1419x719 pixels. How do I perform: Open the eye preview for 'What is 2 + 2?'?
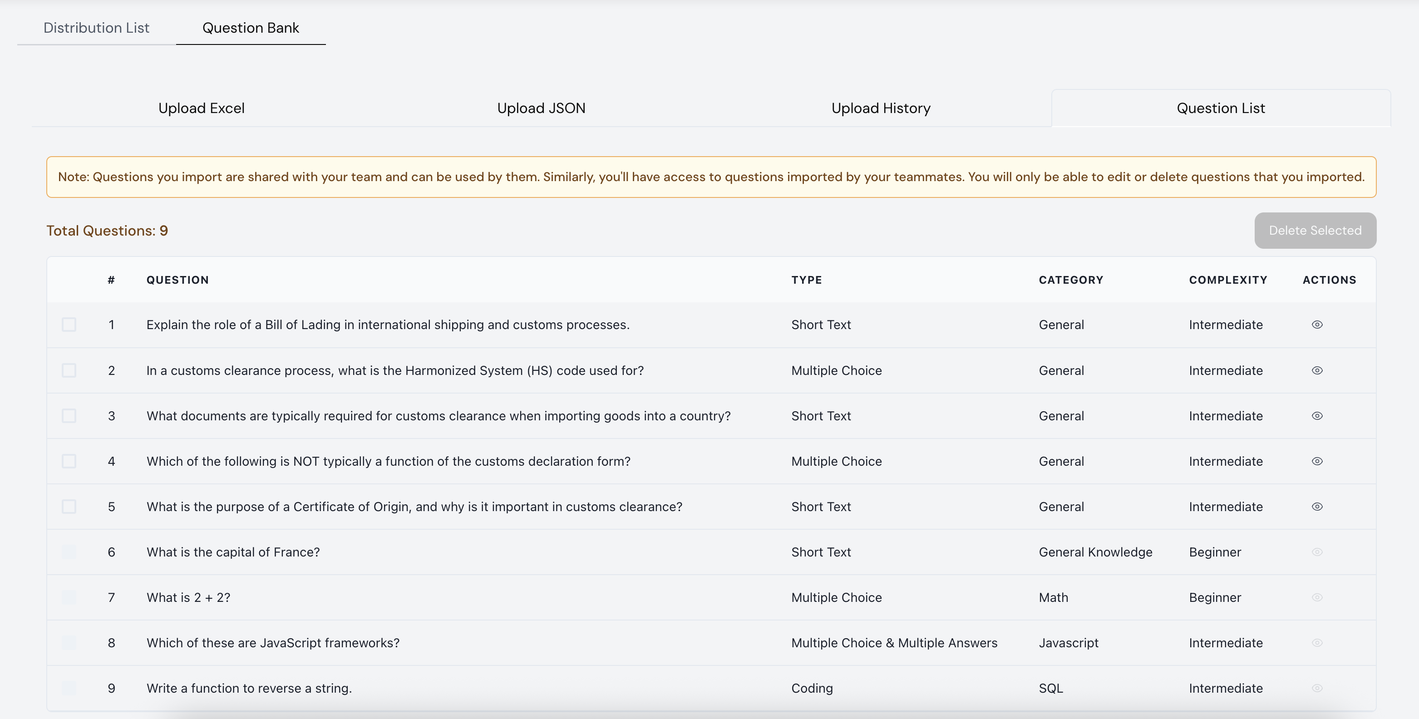coord(1318,597)
